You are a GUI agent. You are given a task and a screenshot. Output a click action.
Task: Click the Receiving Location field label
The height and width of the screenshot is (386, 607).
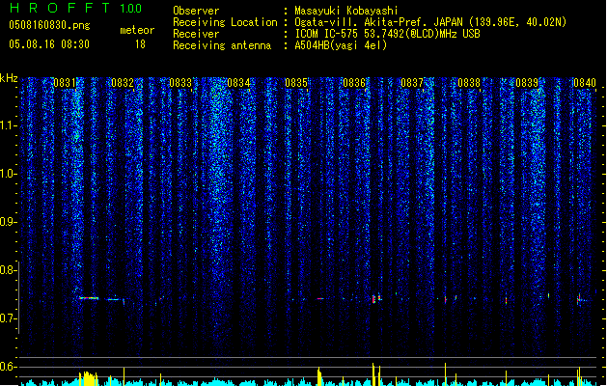pos(225,22)
